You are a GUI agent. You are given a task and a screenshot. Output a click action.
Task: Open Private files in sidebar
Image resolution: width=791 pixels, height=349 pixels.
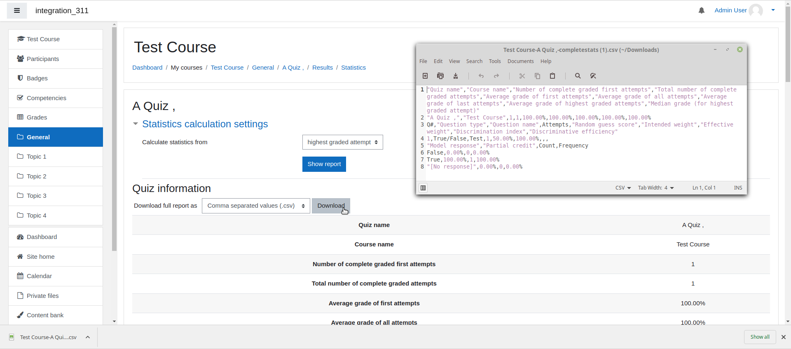[x=56, y=296]
